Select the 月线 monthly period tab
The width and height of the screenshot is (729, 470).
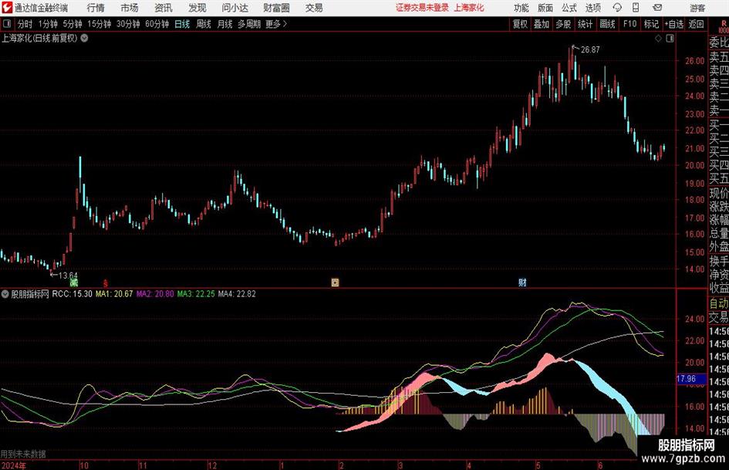(x=225, y=24)
